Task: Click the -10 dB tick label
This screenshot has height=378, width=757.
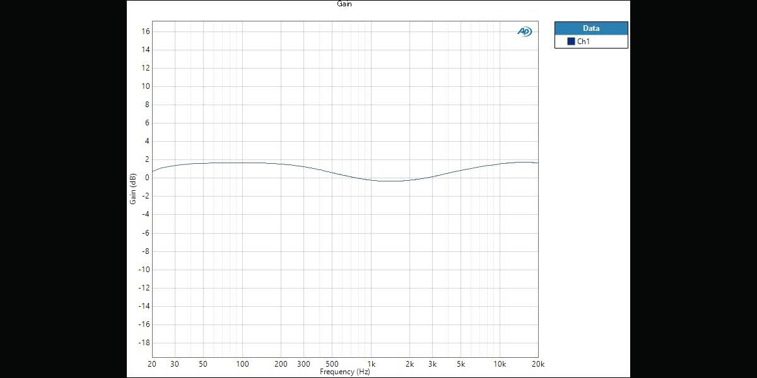Action: 144,270
